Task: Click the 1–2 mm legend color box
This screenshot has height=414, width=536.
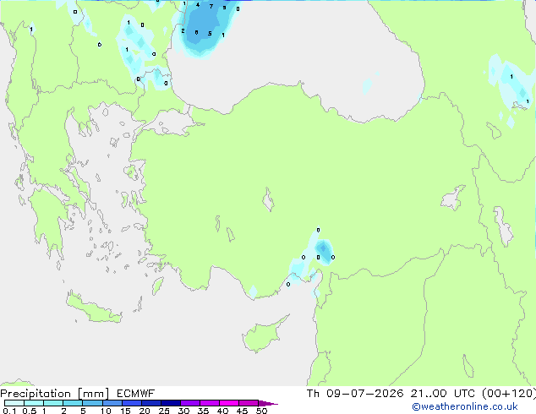Action: coord(53,403)
